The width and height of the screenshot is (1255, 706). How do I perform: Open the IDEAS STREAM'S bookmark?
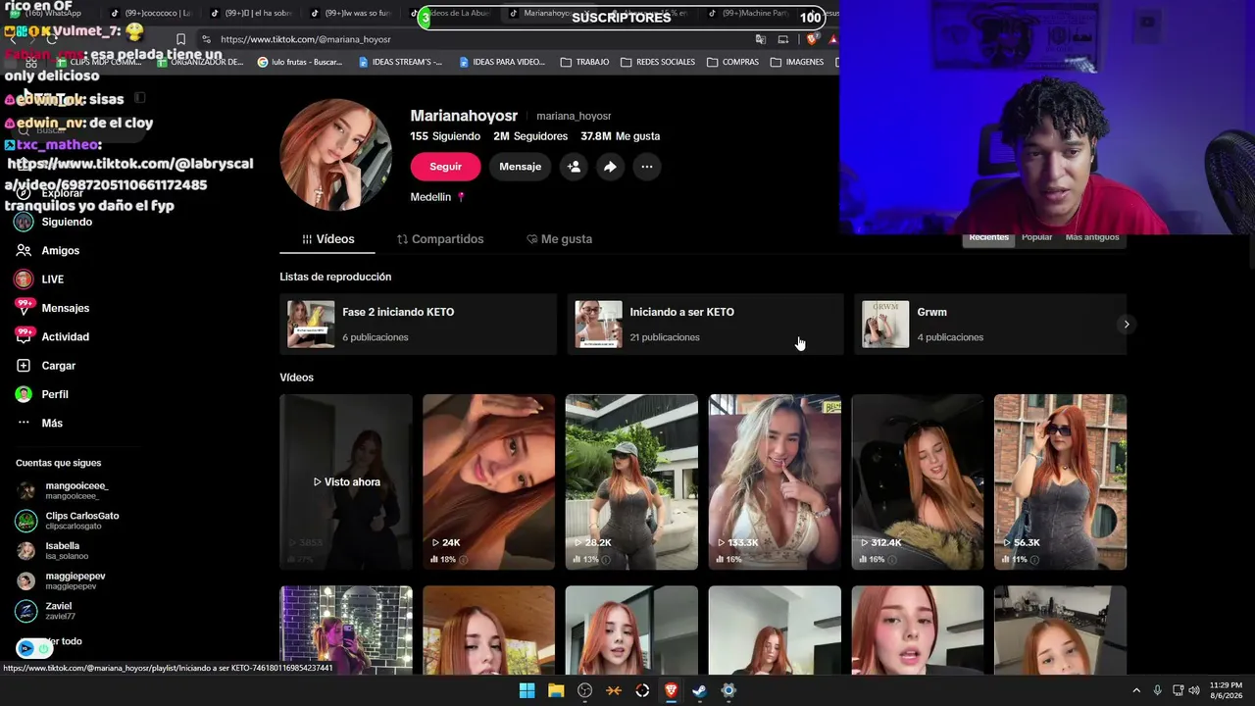click(x=400, y=62)
